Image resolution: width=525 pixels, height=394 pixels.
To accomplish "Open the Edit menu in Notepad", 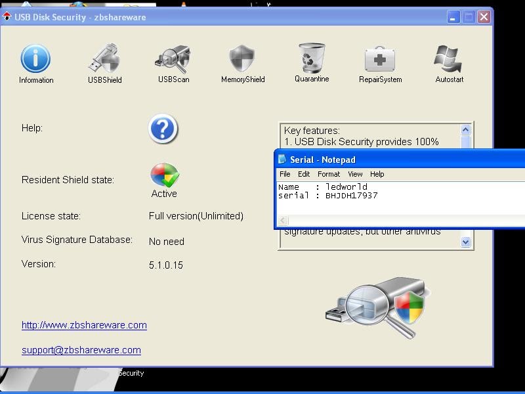I will [304, 174].
